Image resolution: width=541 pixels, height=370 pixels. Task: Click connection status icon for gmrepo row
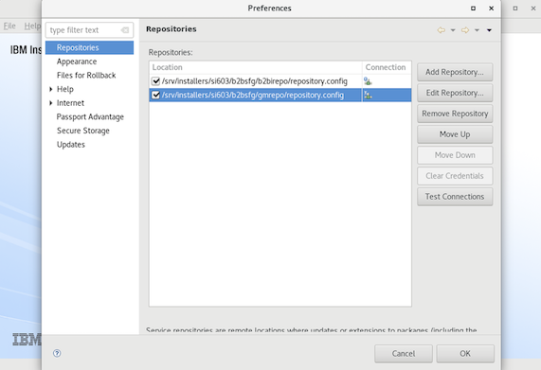(x=368, y=95)
